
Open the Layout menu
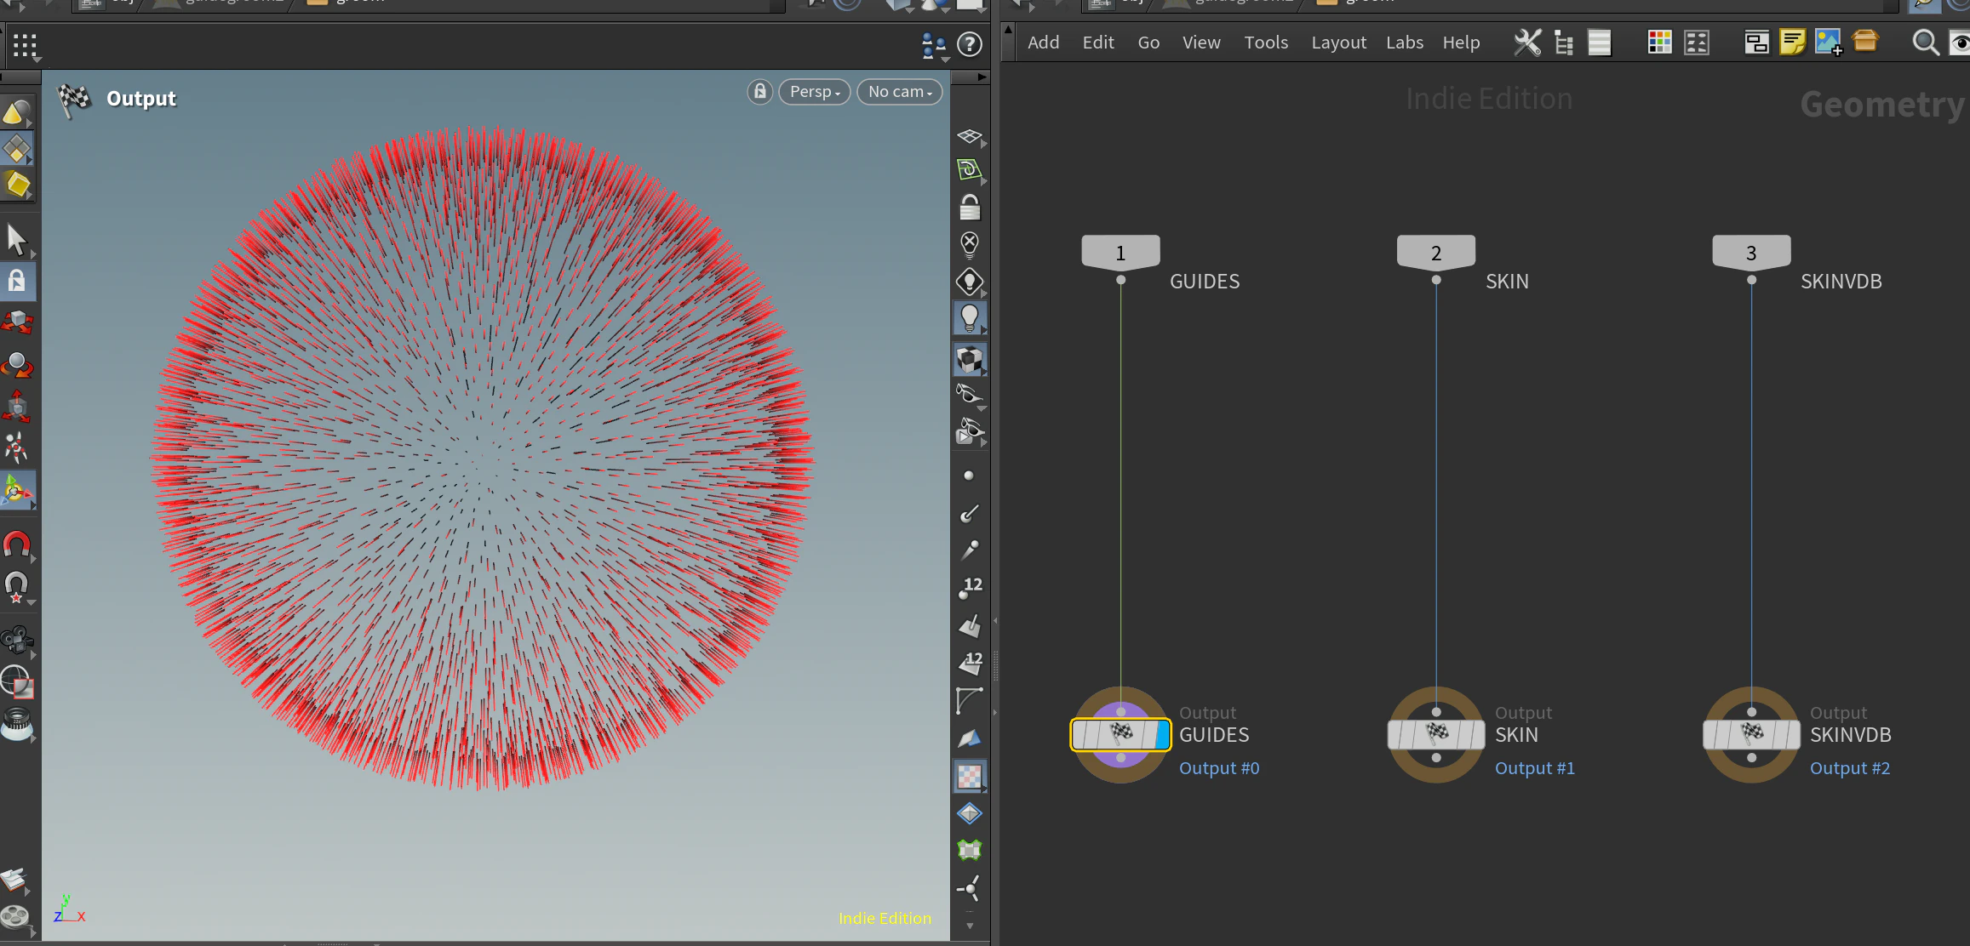tap(1338, 43)
